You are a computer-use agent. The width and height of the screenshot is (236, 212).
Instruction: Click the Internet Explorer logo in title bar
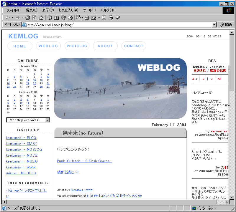pyautogui.click(x=4, y=4)
